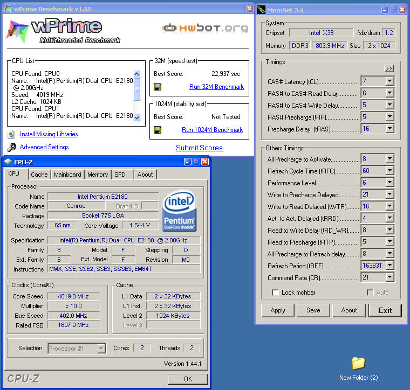
Task: Open Performance Level dropdown
Action: 389,183
